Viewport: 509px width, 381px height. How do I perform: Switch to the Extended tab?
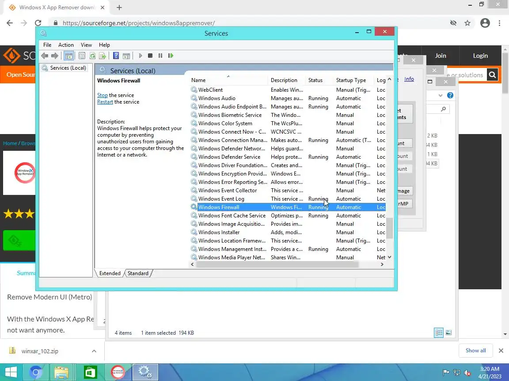pyautogui.click(x=110, y=273)
